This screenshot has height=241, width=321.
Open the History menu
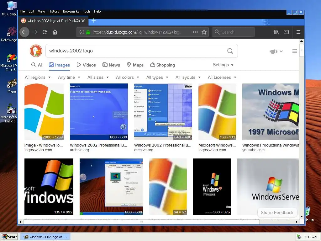click(54, 12)
